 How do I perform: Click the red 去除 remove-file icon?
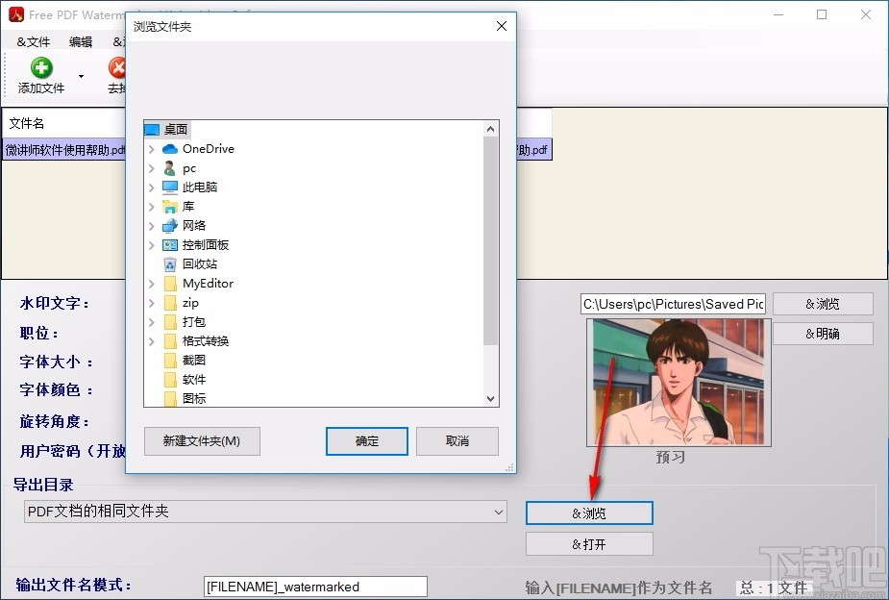click(x=117, y=68)
